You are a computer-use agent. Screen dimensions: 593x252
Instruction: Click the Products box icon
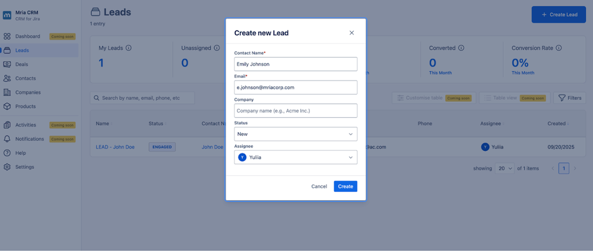[7, 106]
